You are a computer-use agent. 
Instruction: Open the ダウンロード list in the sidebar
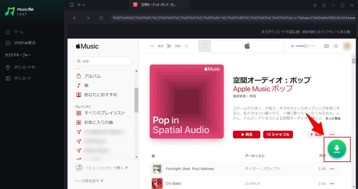pos(18,78)
